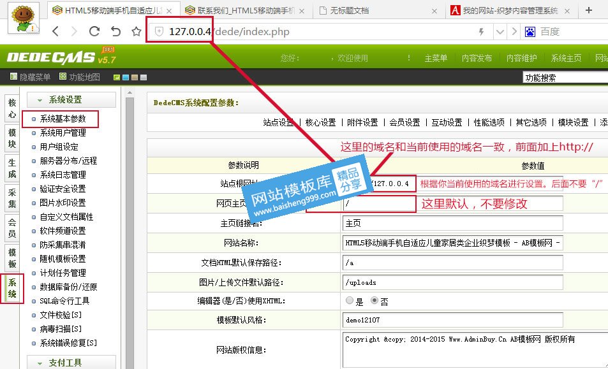Open a new browser tab with plus
The image size is (608, 369).
pyautogui.click(x=589, y=10)
